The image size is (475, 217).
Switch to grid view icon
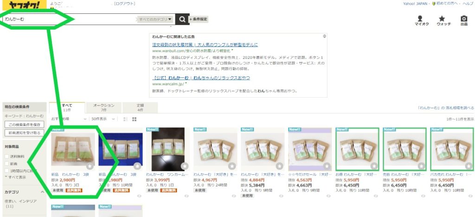(x=134, y=119)
